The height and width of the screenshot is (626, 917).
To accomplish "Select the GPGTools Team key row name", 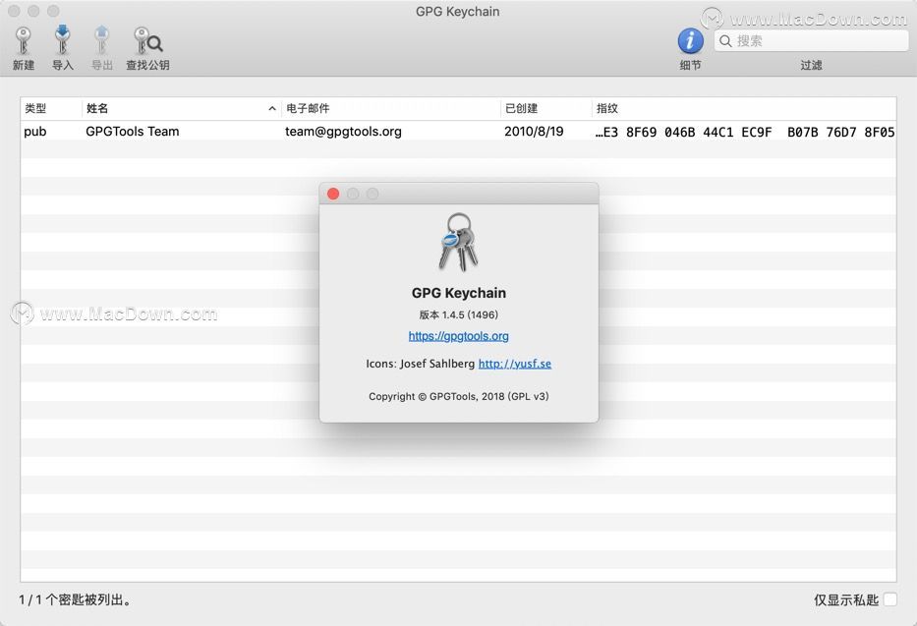I will pyautogui.click(x=132, y=132).
